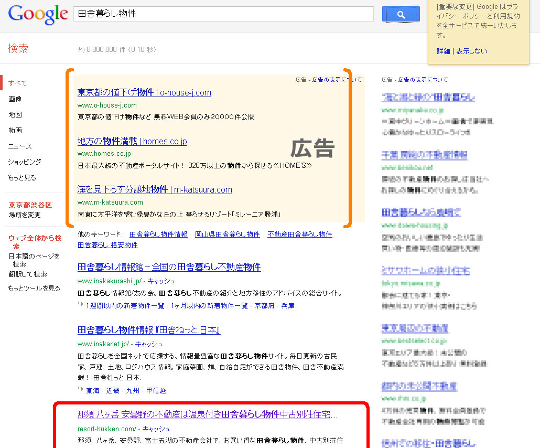Click related keyword 不動産田舎暮らし物件
The width and height of the screenshot is (540, 448).
pos(299,234)
